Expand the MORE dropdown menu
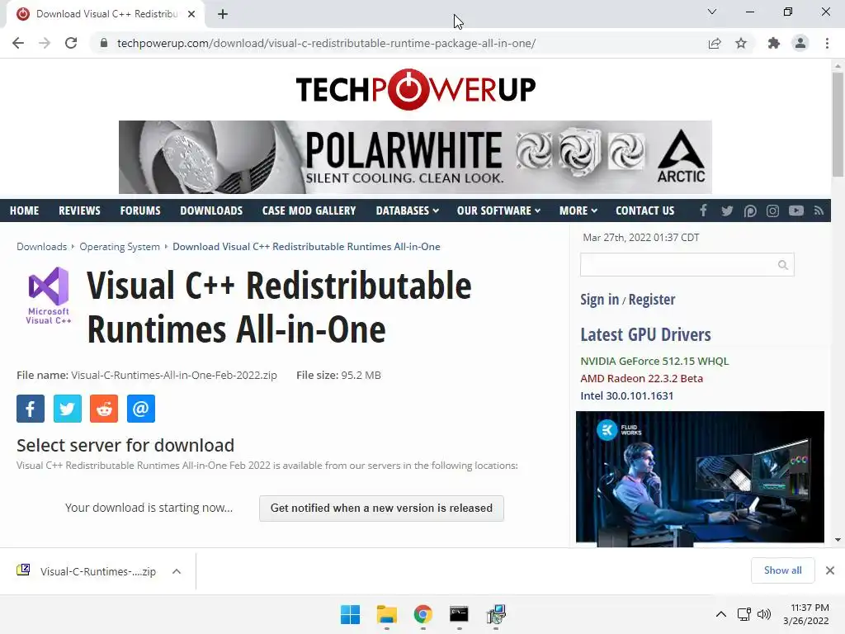Viewport: 845px width, 634px height. [578, 211]
